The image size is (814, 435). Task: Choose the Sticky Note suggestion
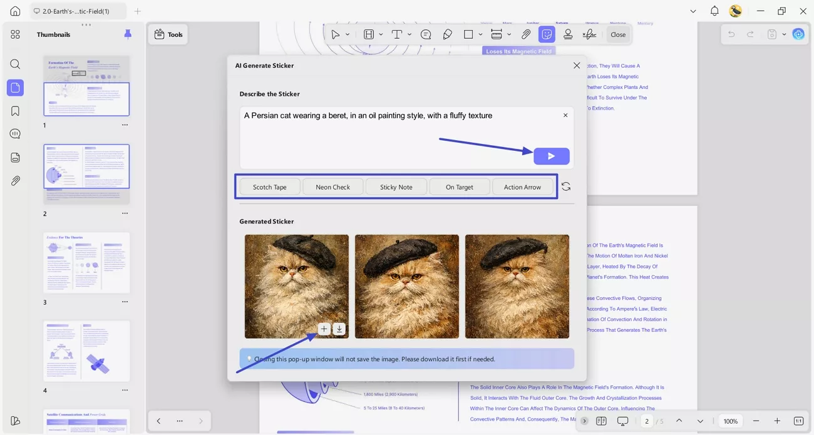tap(396, 187)
